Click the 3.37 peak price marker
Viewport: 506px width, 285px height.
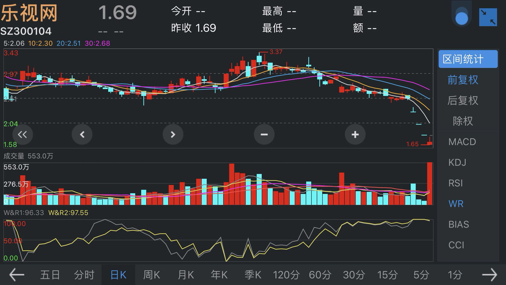click(276, 52)
